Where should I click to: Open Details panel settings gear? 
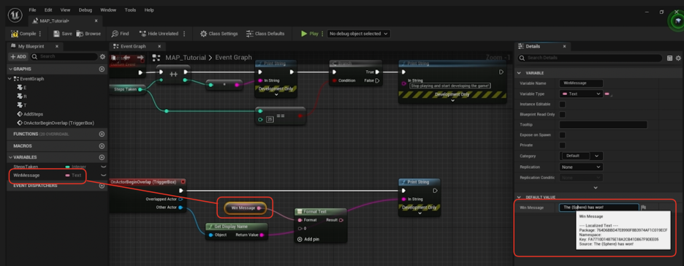678,58
